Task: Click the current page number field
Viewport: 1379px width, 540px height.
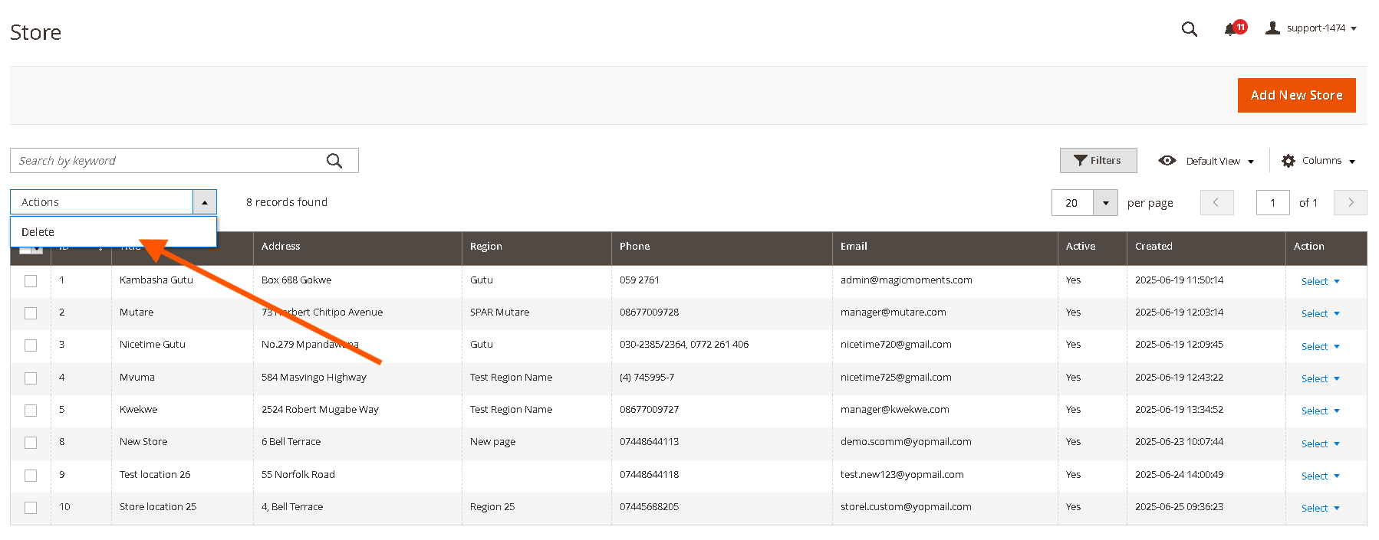Action: coord(1272,203)
